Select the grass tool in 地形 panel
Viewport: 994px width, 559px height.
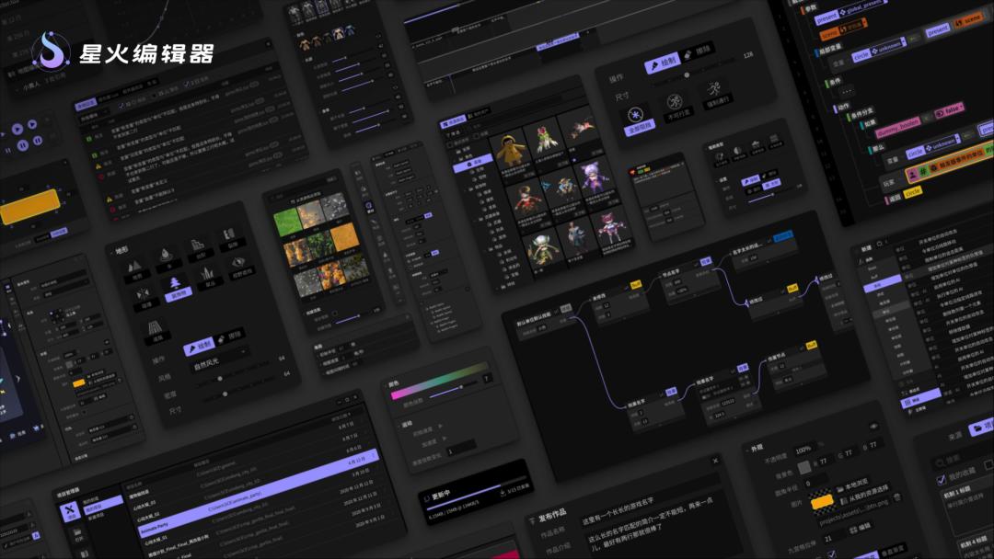point(207,274)
